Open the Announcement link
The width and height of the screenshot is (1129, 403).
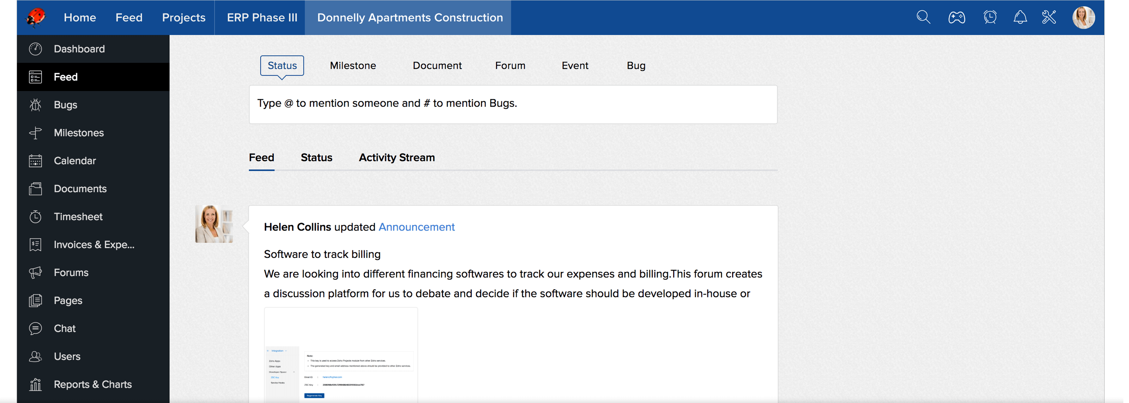coord(416,227)
